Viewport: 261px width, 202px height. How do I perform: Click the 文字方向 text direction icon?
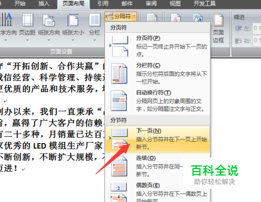point(6,19)
